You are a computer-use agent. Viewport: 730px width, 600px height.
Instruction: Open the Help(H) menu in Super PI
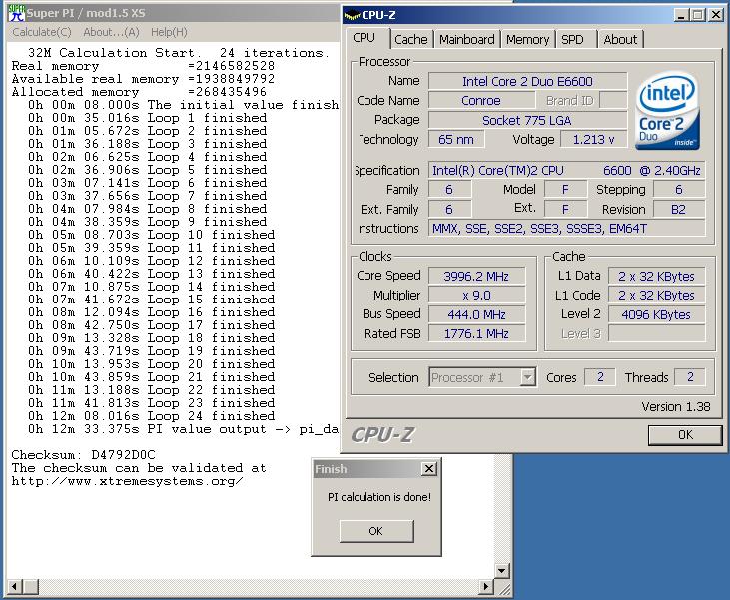169,32
